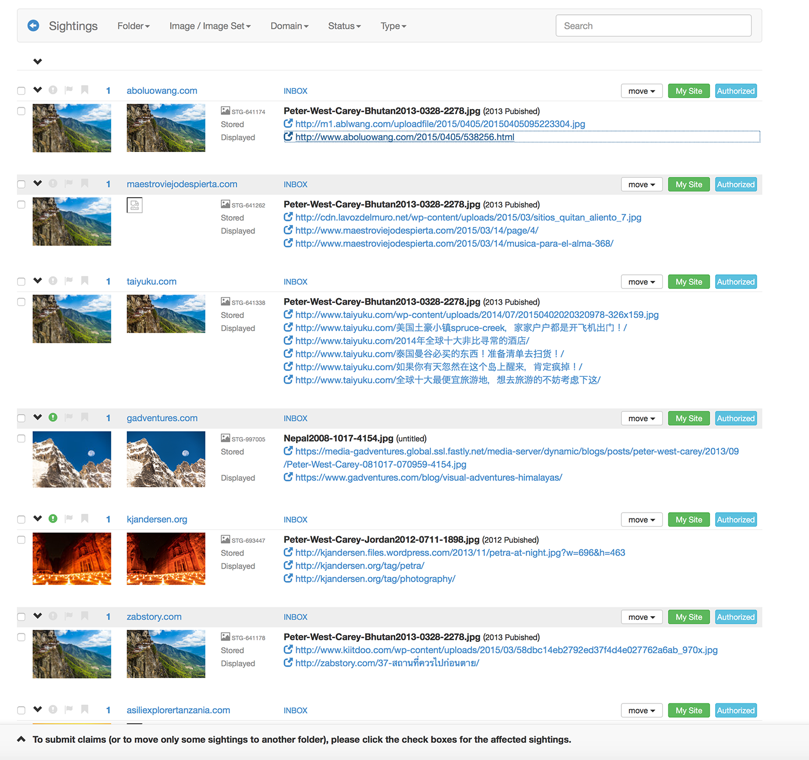Open the kjandersen.org/tag/petra/ link

coord(360,566)
